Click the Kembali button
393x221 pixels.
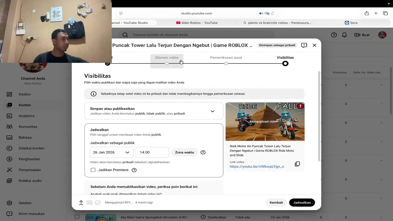276,203
